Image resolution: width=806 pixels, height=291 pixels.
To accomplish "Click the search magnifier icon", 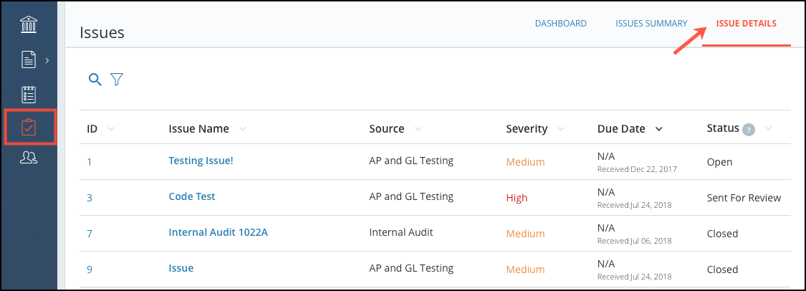I will [95, 79].
